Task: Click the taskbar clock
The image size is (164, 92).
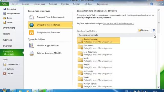Action: pyautogui.click(x=155, y=91)
